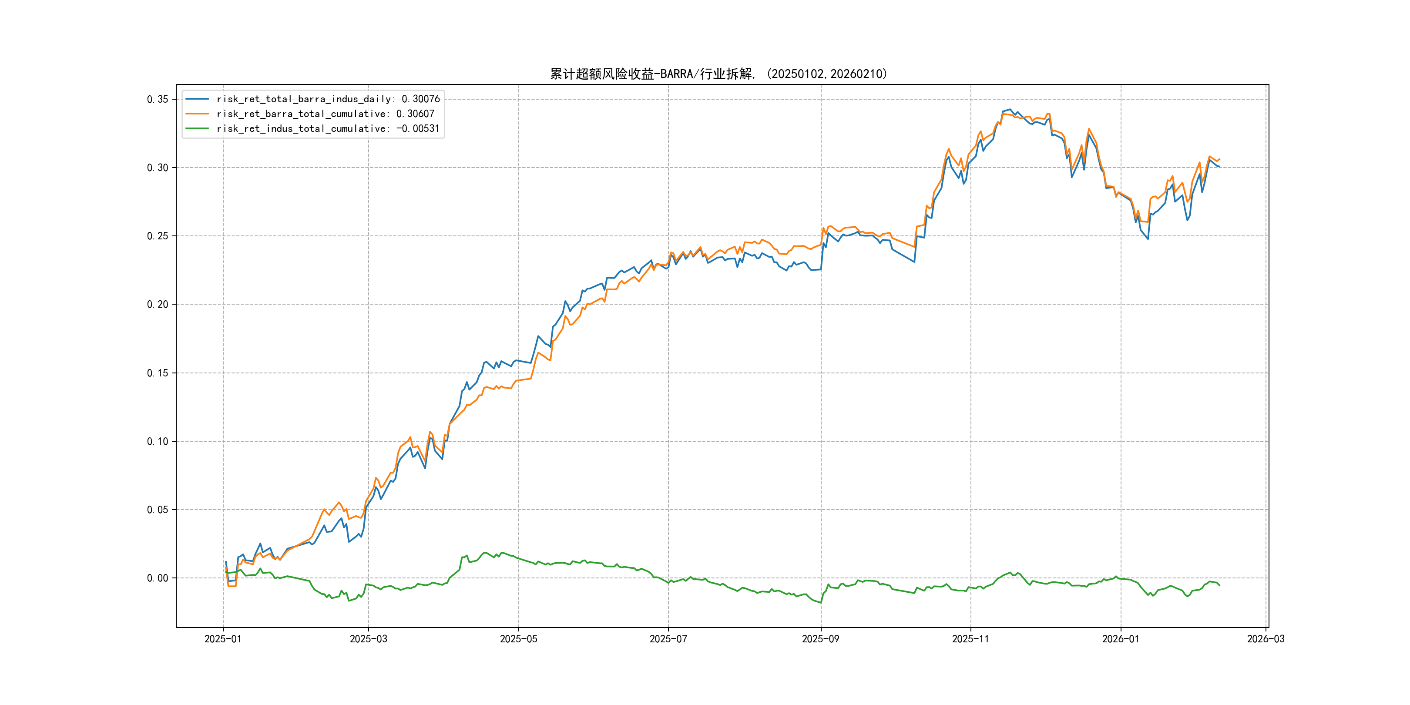1410x705 pixels.
Task: Click the blue line sample in the legend
Action: point(197,99)
